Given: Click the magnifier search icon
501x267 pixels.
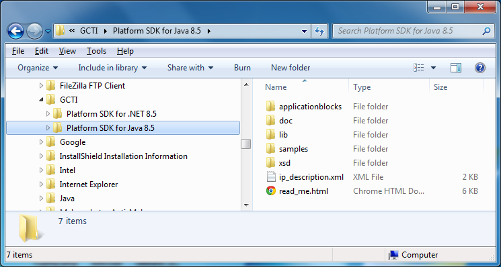Looking at the screenshot, I should 486,31.
